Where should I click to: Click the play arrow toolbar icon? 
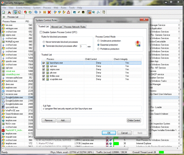pos(40,12)
